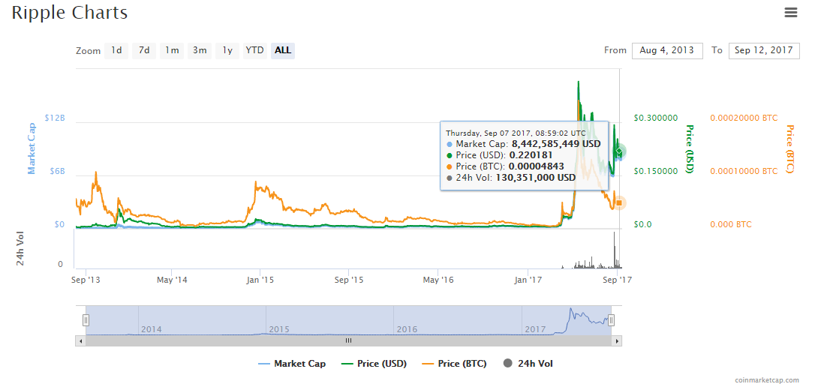
Task: Click the $12B market cap axis label
Action: coord(55,118)
